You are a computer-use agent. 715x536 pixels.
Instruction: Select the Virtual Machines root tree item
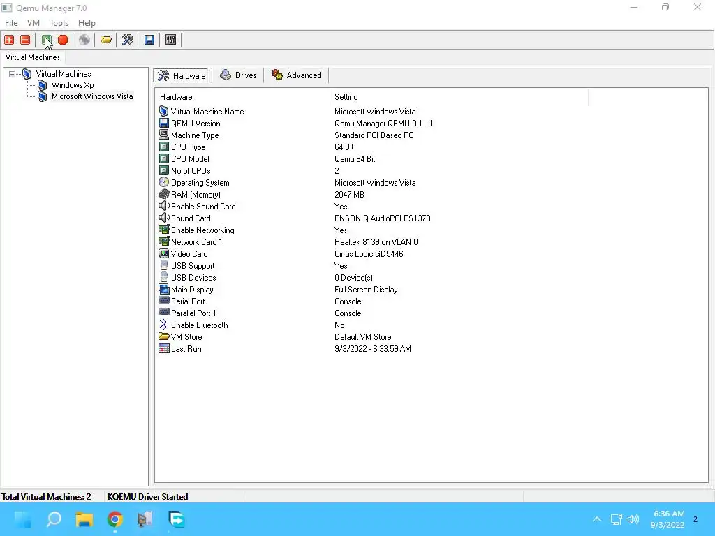[64, 74]
